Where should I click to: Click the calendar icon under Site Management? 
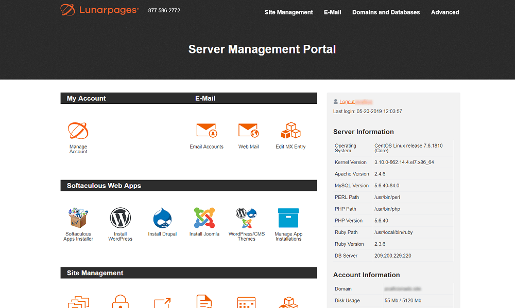pos(246,302)
